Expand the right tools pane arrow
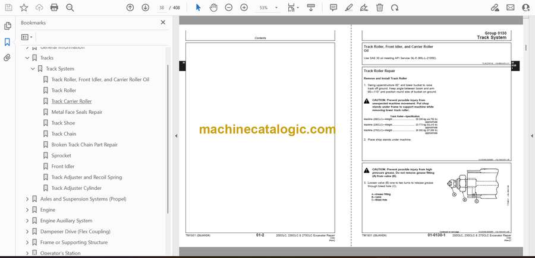Image resolution: width=535 pixels, height=258 pixels. point(531,136)
